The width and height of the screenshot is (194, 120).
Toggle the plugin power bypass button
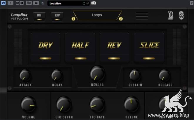4,3
